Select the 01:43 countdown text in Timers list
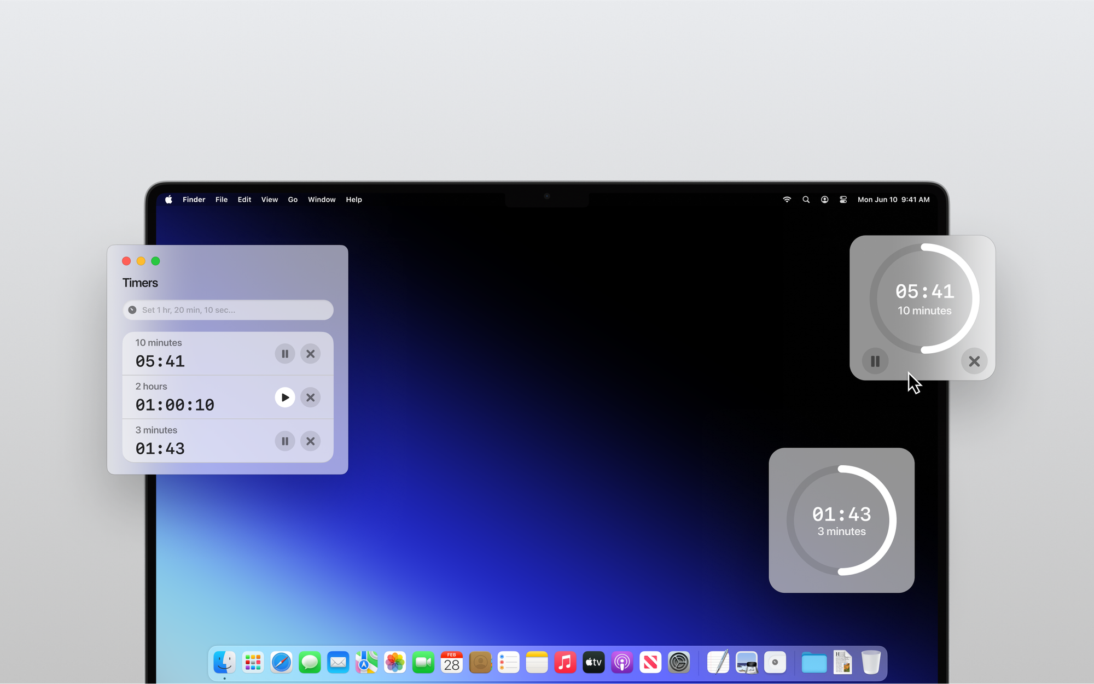 pos(160,449)
